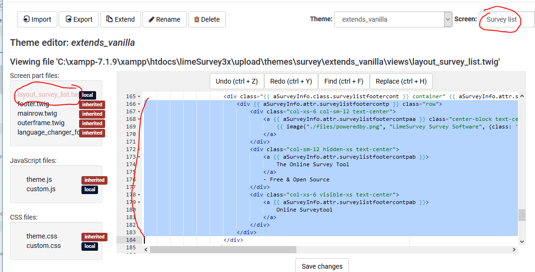Open mainrow.twig file
The width and height of the screenshot is (535, 272).
click(x=37, y=114)
